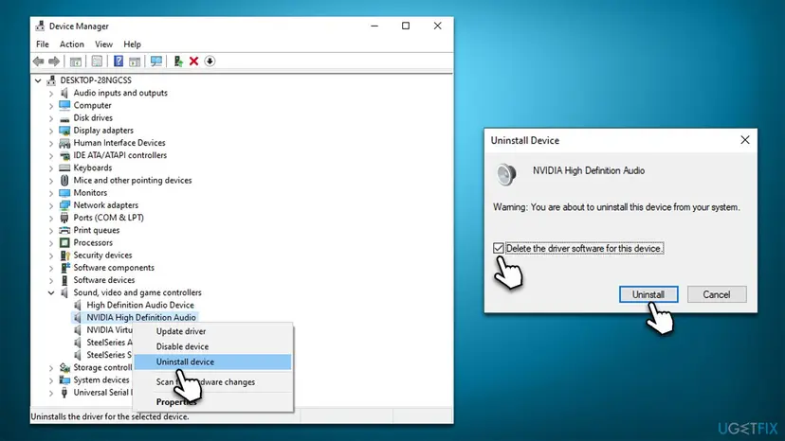This screenshot has width=785, height=441.
Task: Select the Keyboards category icon
Action: coord(64,168)
